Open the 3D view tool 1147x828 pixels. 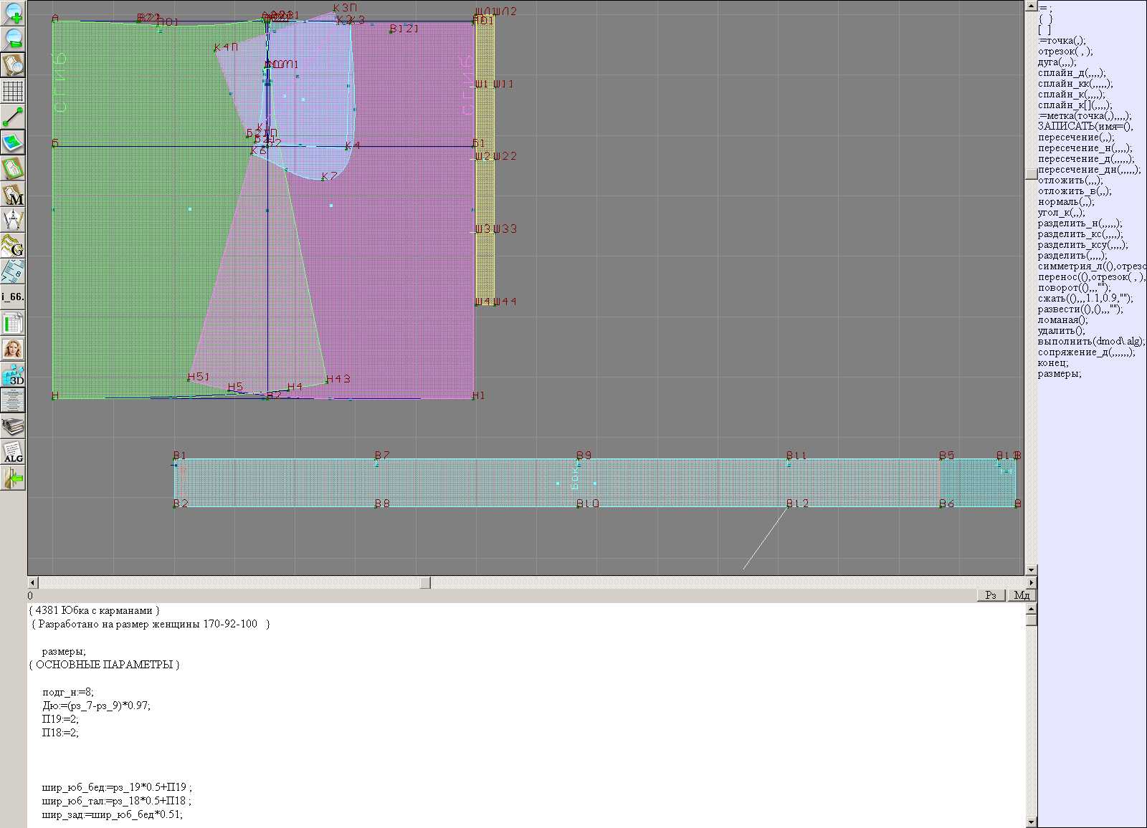click(13, 375)
